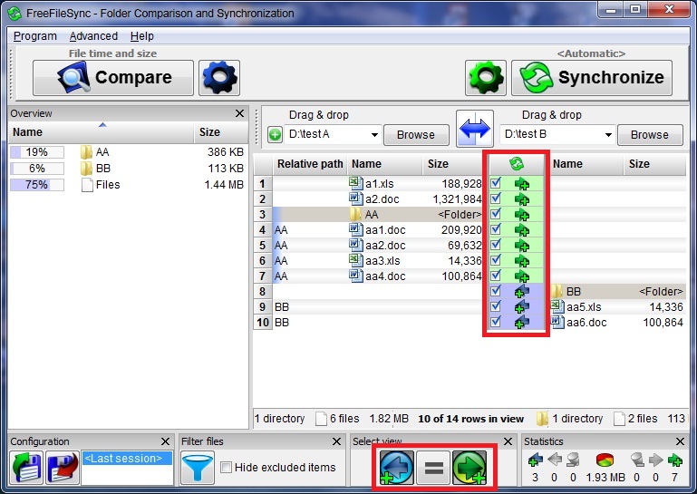This screenshot has width=697, height=494.
Task: Sort Overview by Name column
Action: tap(102, 132)
